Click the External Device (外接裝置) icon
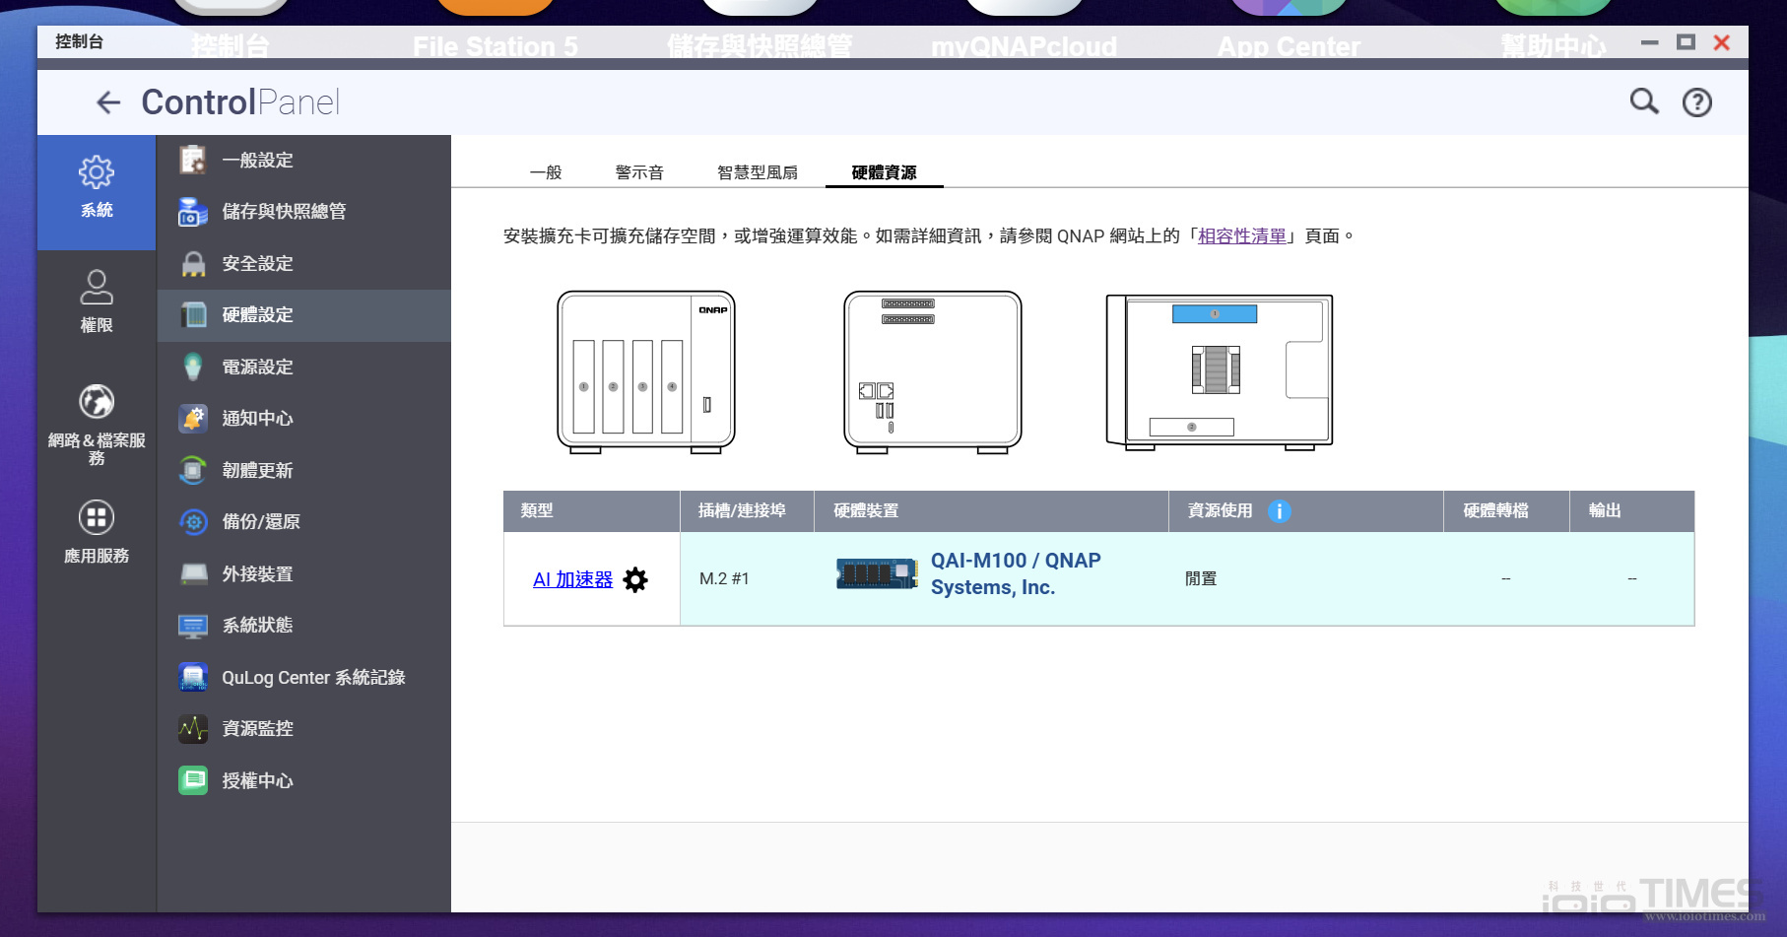 pos(193,573)
